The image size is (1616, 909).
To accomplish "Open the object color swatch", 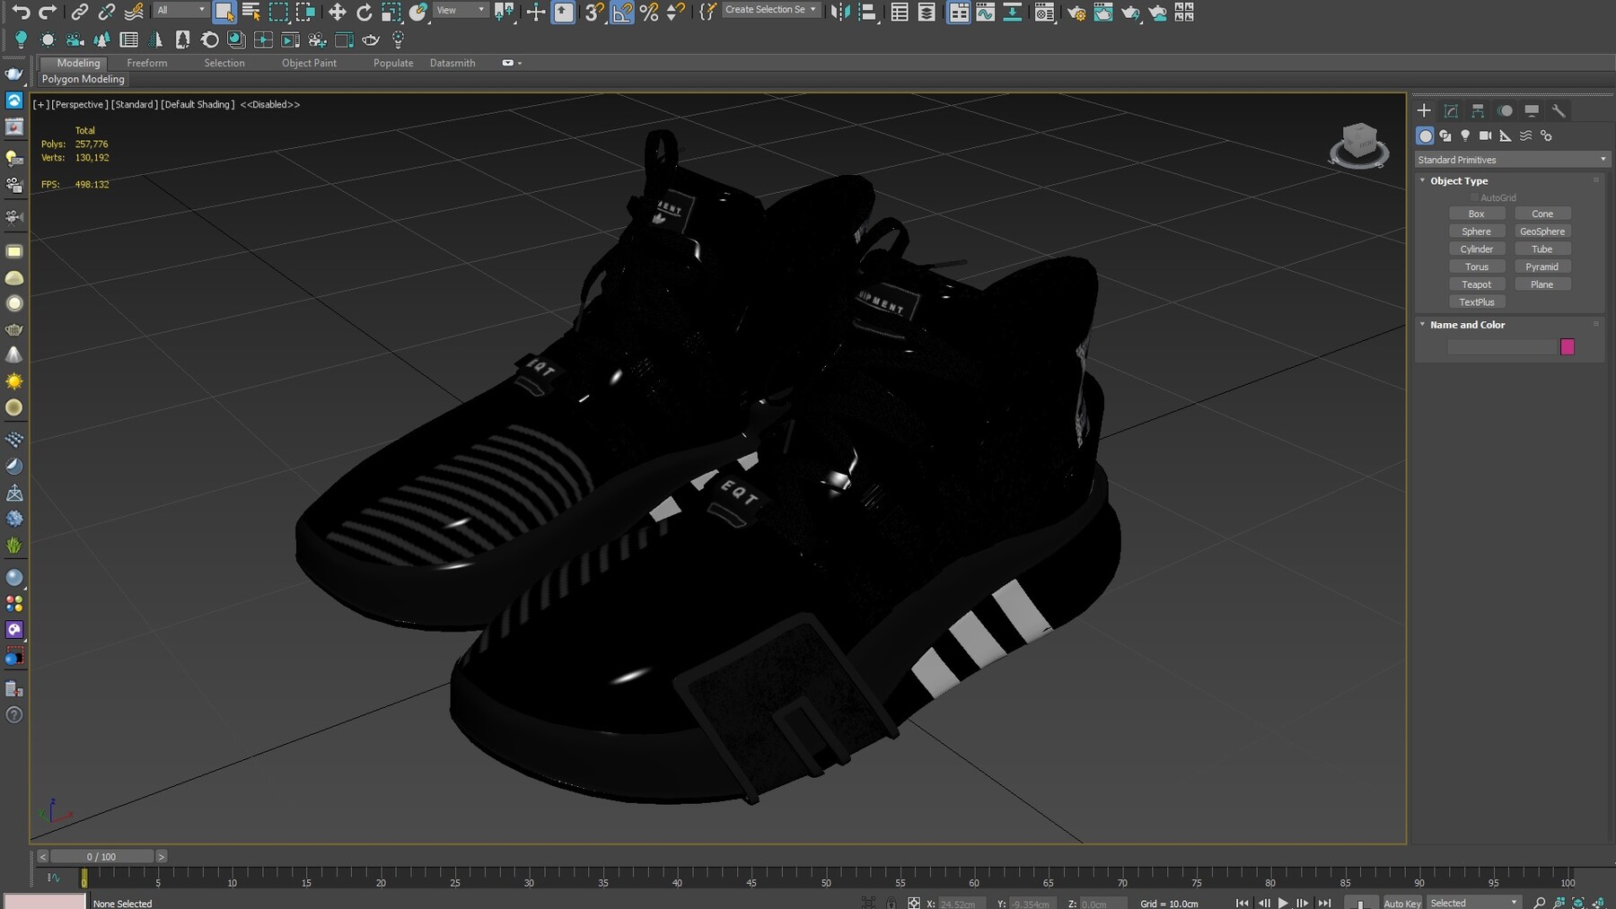I will click(1568, 346).
